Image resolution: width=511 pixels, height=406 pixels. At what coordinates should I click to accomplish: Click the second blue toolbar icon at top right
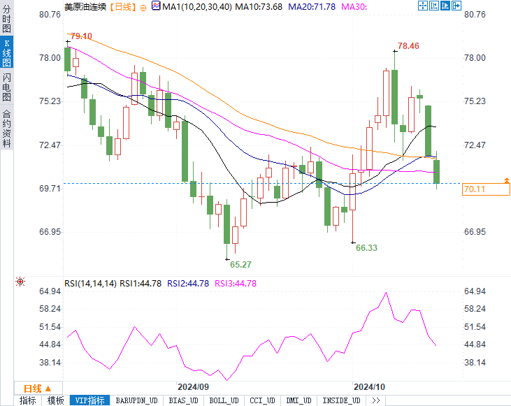click(x=435, y=6)
